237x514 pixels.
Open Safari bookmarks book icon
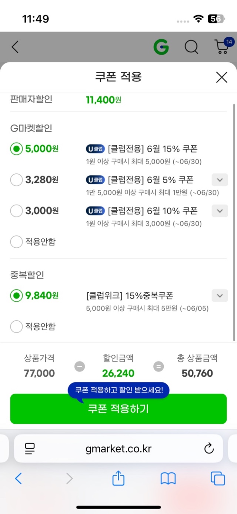pos(168,479)
